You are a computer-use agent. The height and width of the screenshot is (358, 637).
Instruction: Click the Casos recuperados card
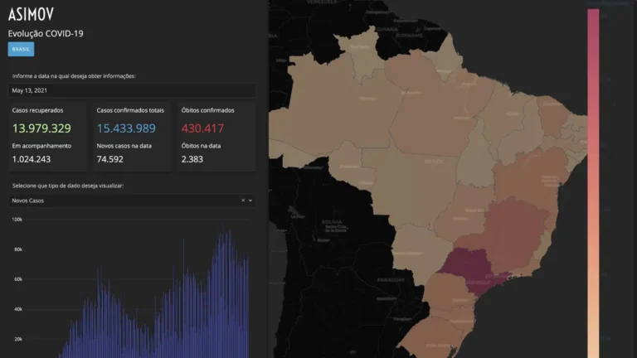(x=47, y=136)
